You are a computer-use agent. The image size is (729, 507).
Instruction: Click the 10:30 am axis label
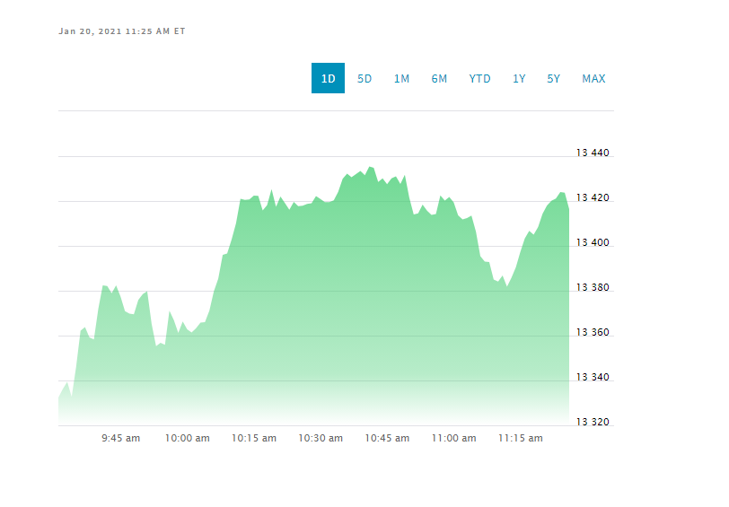click(x=321, y=438)
